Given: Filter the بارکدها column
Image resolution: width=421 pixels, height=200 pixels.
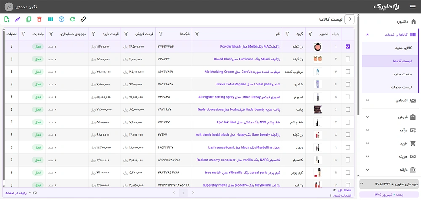Looking at the screenshot, I should point(160,34).
